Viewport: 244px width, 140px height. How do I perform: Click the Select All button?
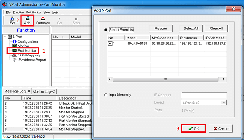tap(191, 29)
